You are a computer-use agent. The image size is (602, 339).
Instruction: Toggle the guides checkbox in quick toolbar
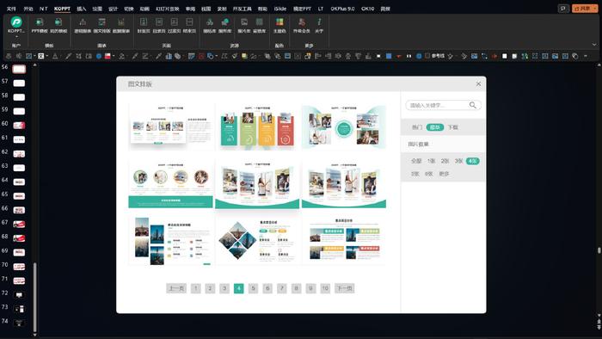[427, 56]
